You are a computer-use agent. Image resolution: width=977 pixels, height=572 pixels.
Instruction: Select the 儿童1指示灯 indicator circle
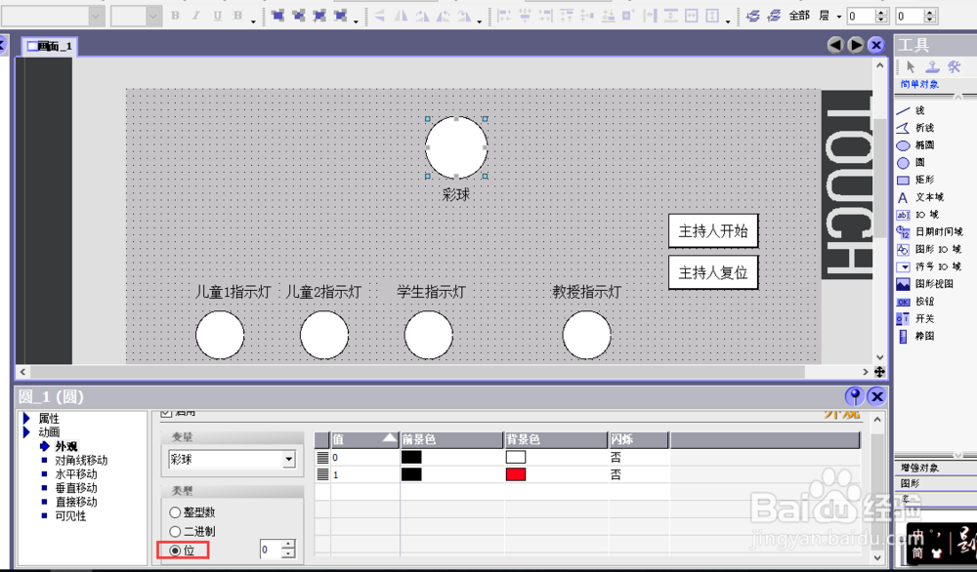tap(220, 335)
